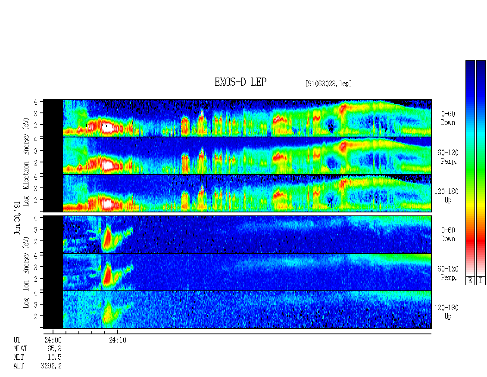Open the electron 120-180 Up spectrogram panel
Screen dimensions: 487x377
(237, 193)
